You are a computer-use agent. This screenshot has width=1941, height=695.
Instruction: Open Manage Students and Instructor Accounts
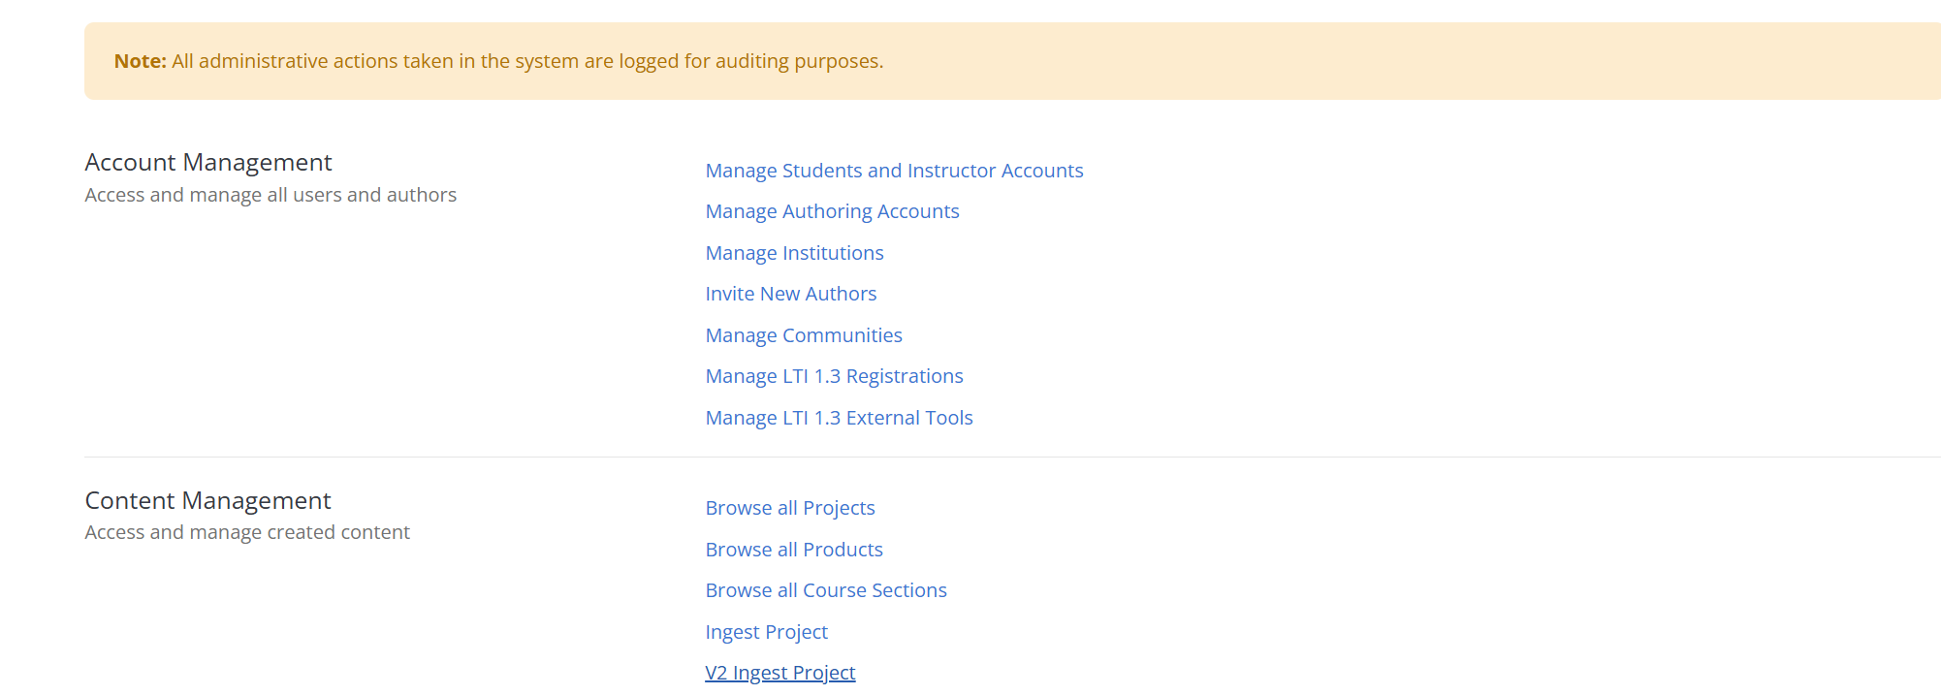894,171
